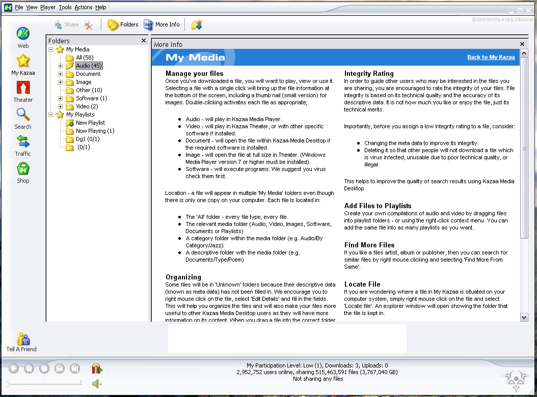
Task: Open the Theater section
Action: point(23,92)
